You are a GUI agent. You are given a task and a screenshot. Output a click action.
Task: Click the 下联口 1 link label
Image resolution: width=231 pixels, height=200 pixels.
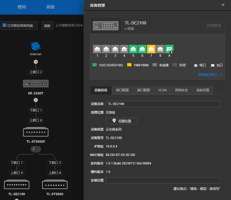36,110
